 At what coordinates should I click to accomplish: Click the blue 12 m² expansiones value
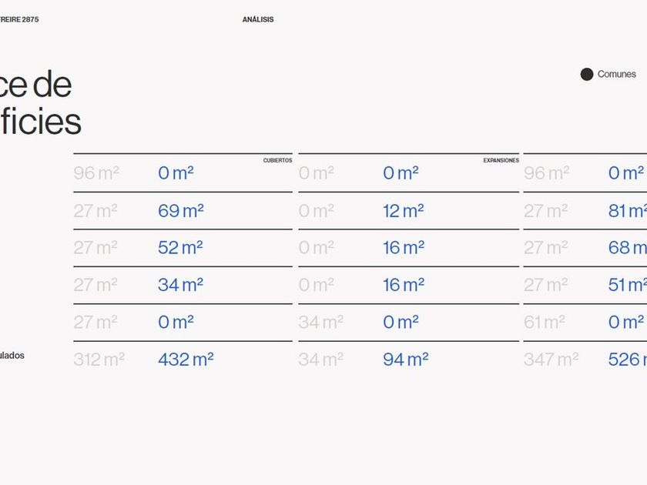(404, 210)
